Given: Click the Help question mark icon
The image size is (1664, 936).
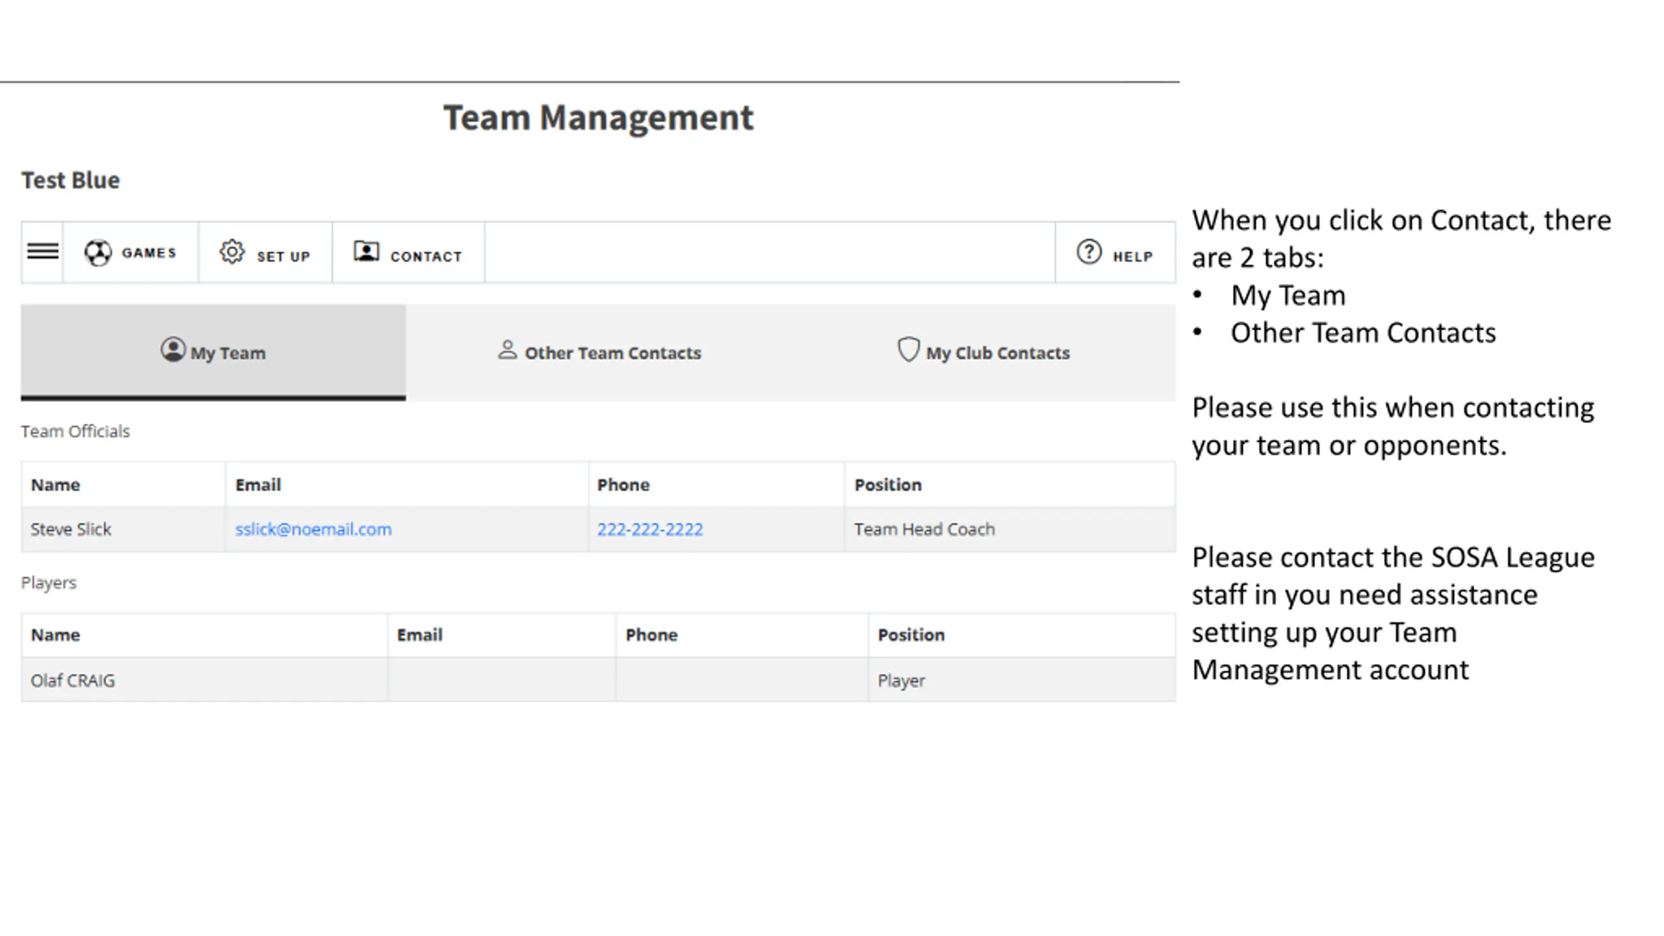Looking at the screenshot, I should pos(1089,252).
